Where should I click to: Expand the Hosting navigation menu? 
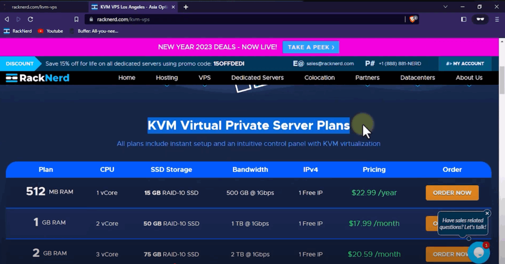(167, 78)
